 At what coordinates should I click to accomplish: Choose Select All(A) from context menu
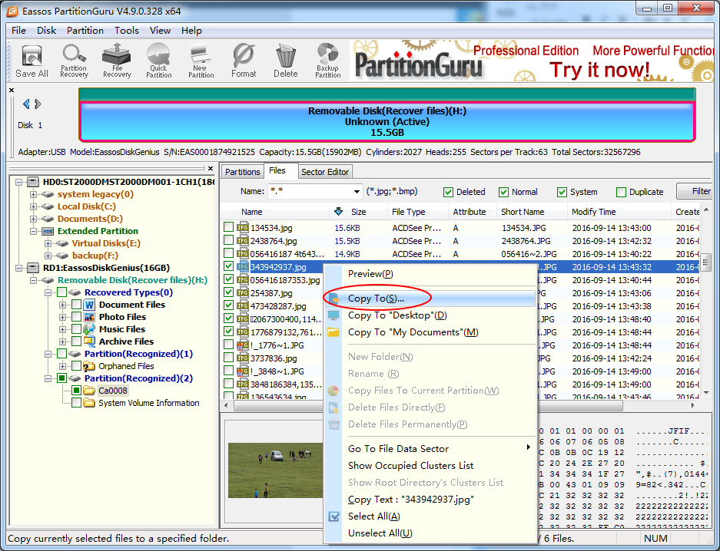[430, 516]
